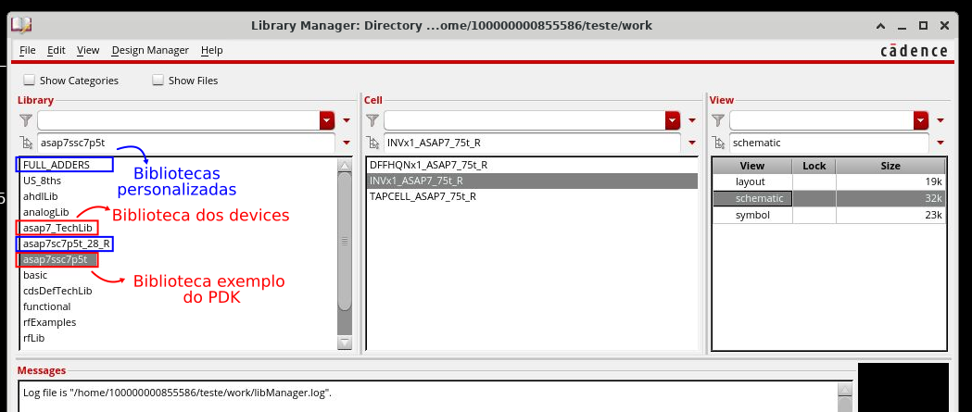Screen dimensions: 972x412
Task: Click Messages panel scrollbar up arrow
Action: (x=845, y=389)
